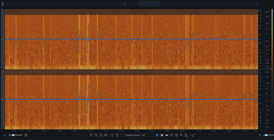The height and width of the screenshot is (140, 274).
Task: Open the Gain instant process dropdown
Action: (147, 135)
